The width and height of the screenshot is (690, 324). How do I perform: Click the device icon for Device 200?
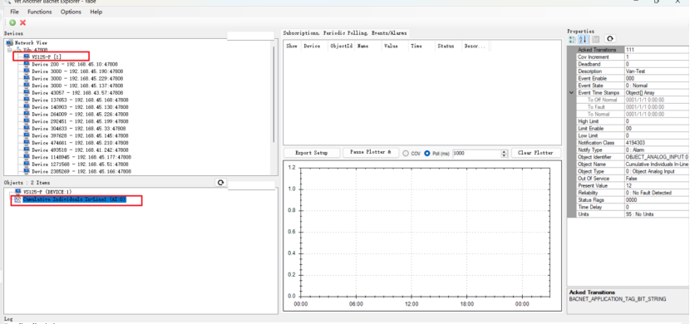pos(27,64)
